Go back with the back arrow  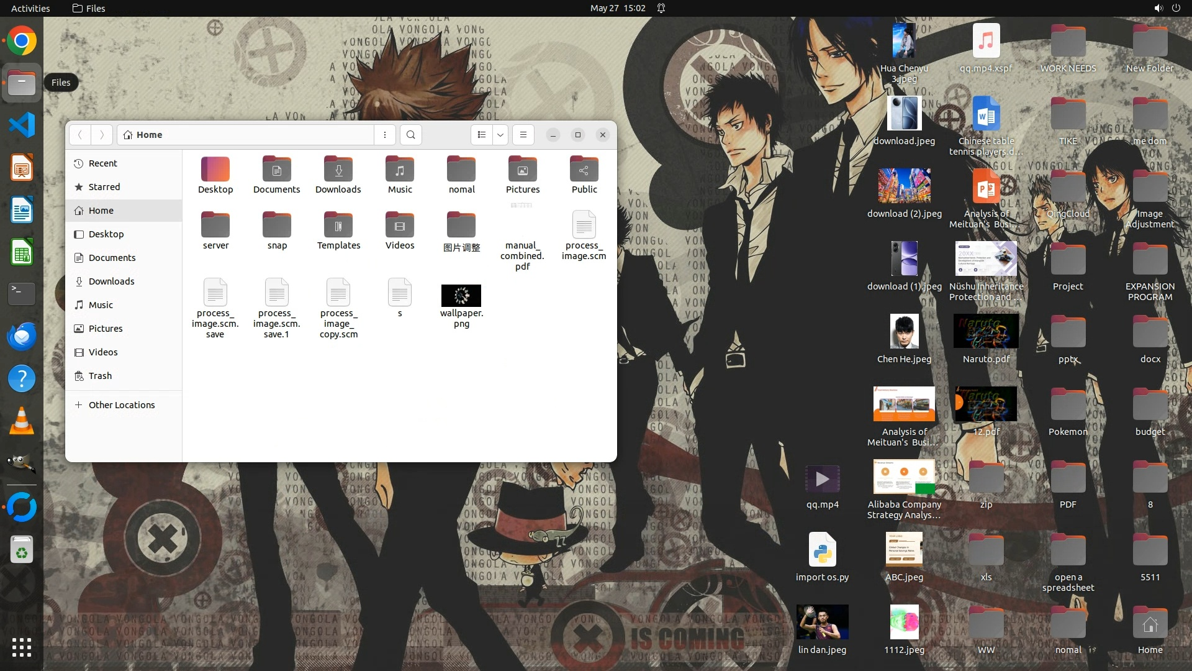pyautogui.click(x=80, y=135)
